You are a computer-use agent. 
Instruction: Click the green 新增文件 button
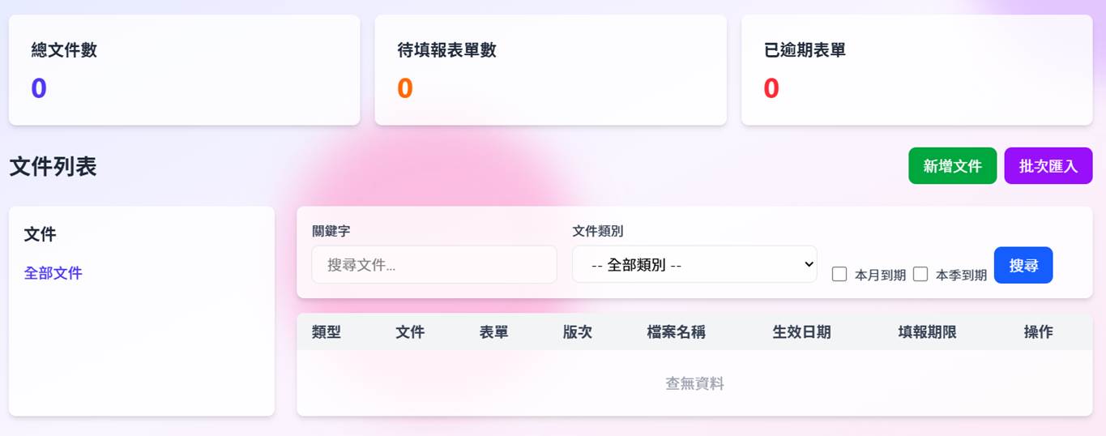pyautogui.click(x=952, y=166)
